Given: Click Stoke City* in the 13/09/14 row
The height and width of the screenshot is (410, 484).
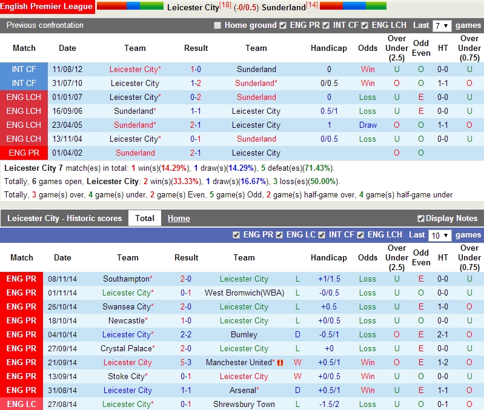Looking at the screenshot, I should 128,376.
